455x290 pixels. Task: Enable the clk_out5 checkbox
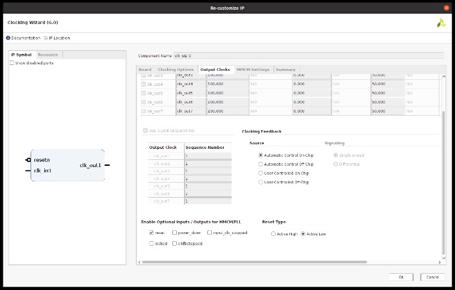[x=144, y=93]
